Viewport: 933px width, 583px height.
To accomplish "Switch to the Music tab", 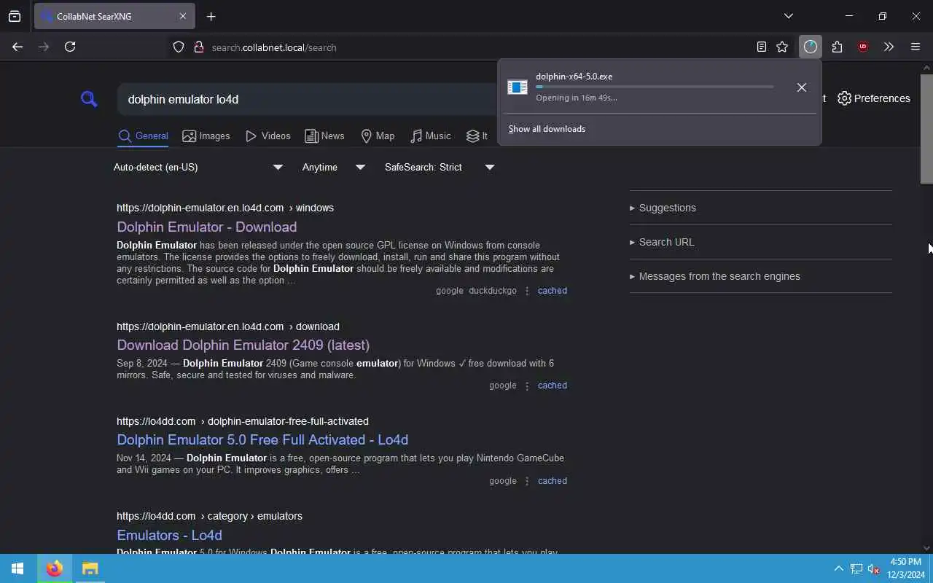I will (x=430, y=136).
